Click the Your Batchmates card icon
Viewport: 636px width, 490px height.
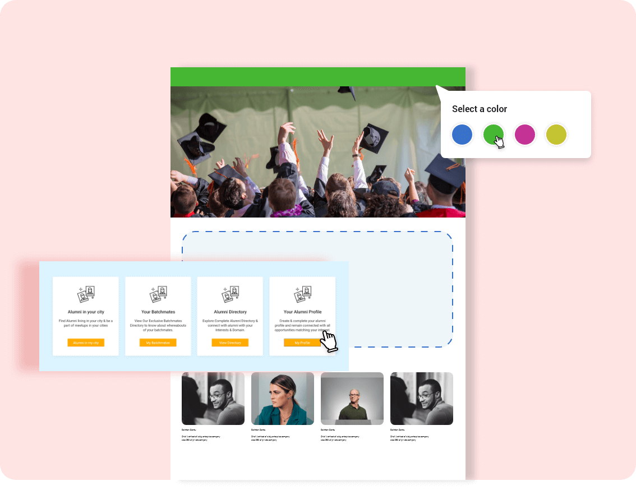click(x=158, y=294)
